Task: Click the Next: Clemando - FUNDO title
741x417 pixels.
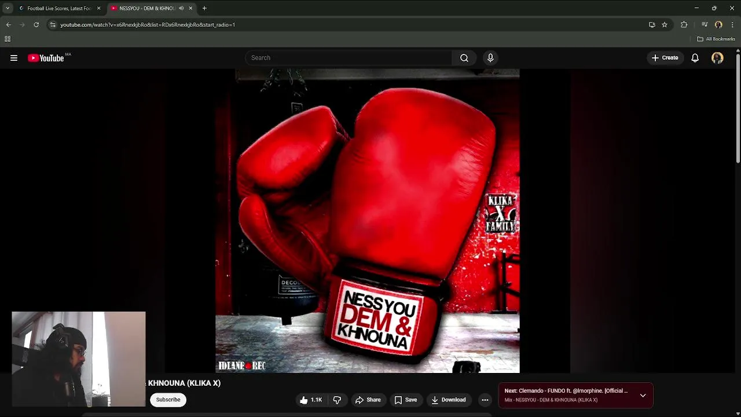Action: [566, 391]
